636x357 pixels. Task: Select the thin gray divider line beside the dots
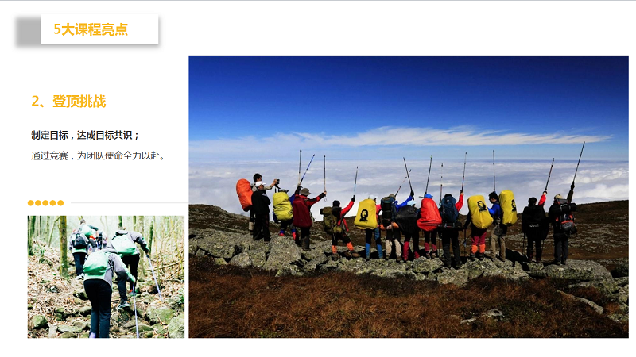(x=130, y=202)
